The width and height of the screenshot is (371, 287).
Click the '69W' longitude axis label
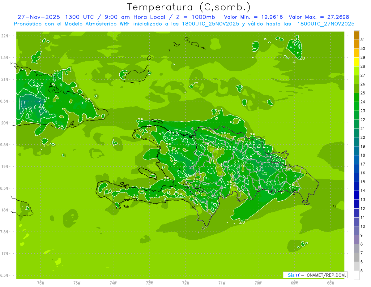294,283
